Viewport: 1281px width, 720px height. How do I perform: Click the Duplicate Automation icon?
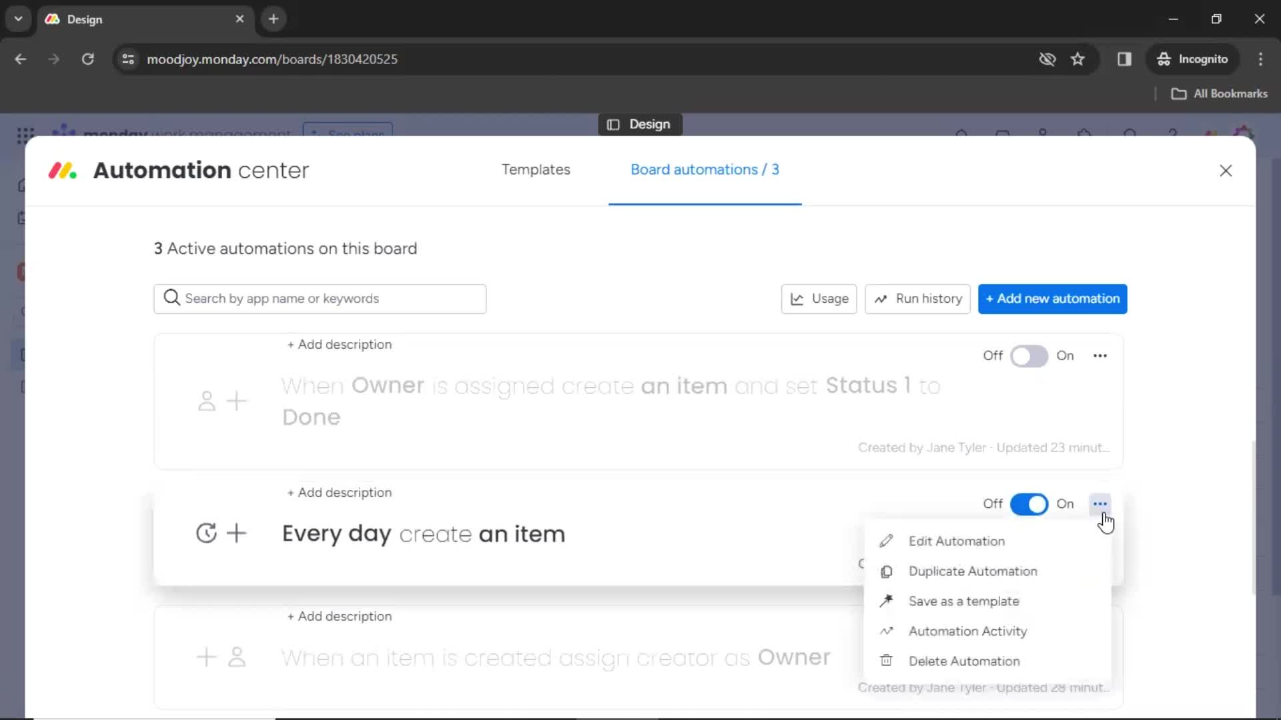point(887,571)
